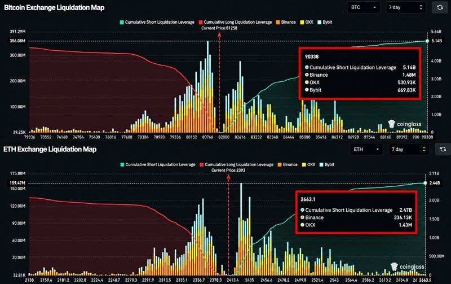Click the ETH Exchange Liquidation Map title
This screenshot has width=451, height=284.
point(50,149)
